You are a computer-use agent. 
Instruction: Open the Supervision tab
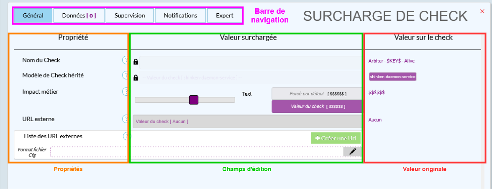[130, 15]
